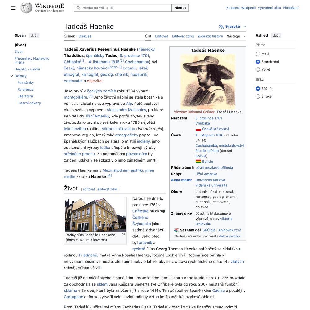The height and width of the screenshot is (310, 310).
Task: Open Univerzita Karlova link
Action: [210, 180]
